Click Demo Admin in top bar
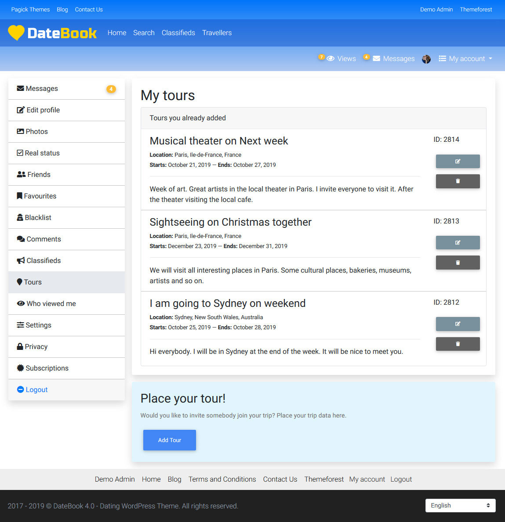 coord(436,9)
